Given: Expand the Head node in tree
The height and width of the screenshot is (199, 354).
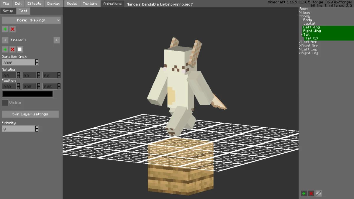Looking at the screenshot, I should pyautogui.click(x=300, y=12).
